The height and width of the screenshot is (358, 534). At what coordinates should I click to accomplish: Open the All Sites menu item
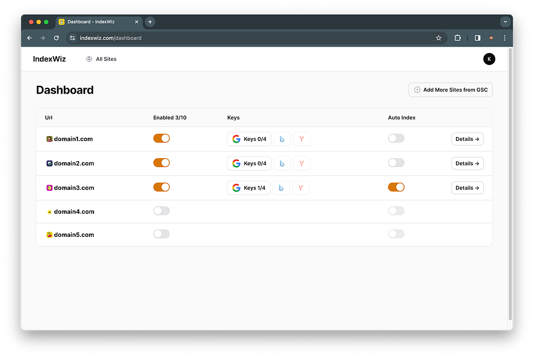(x=101, y=59)
